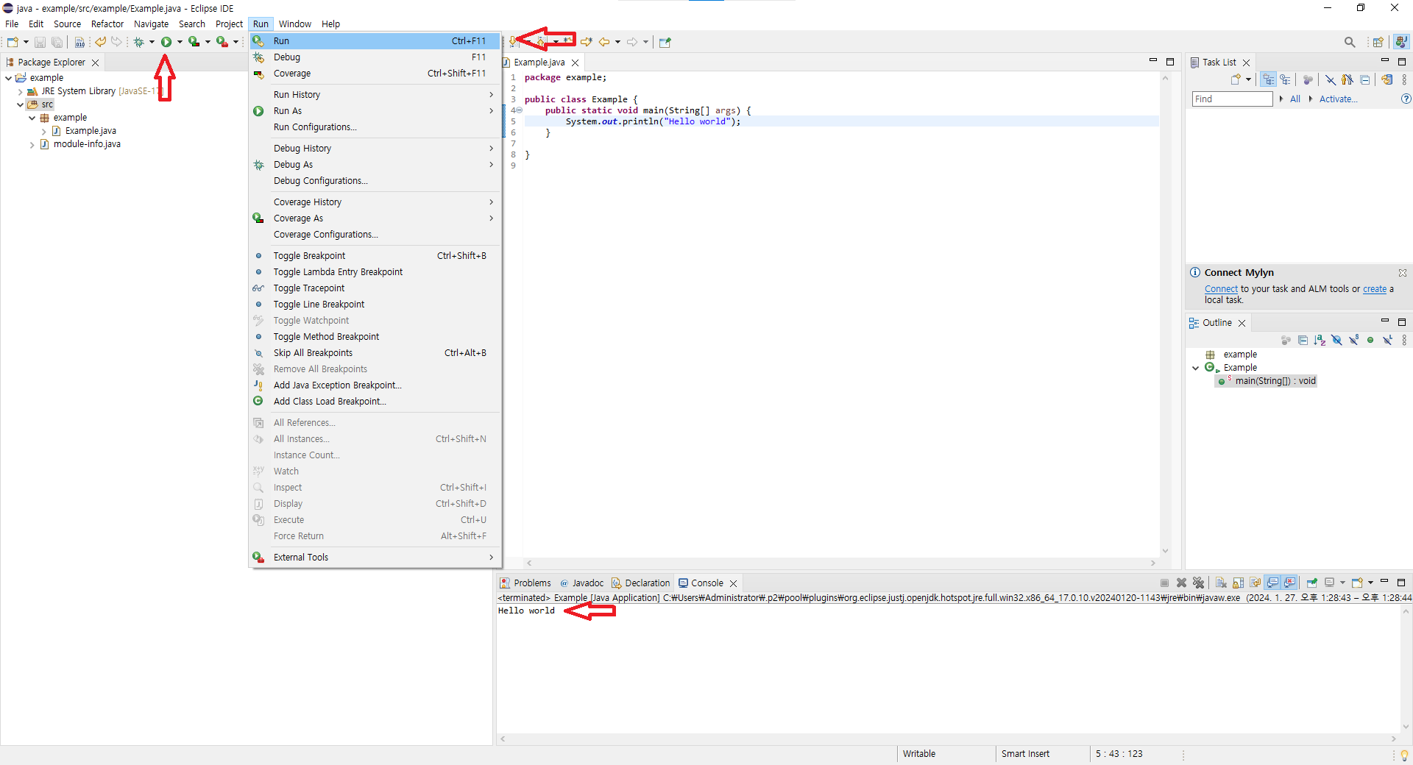Switch to the Problems tab

coord(525,583)
